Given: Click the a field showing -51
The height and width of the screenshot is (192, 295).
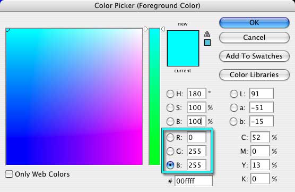Looking at the screenshot, I should click(262, 107).
